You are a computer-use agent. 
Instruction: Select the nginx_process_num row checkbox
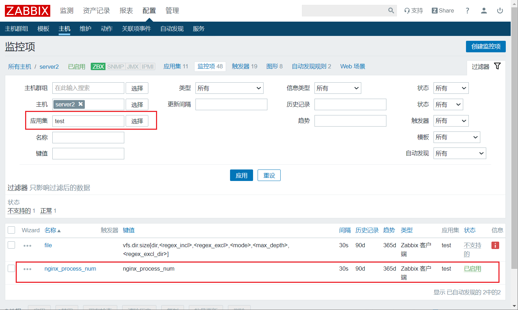(x=12, y=269)
